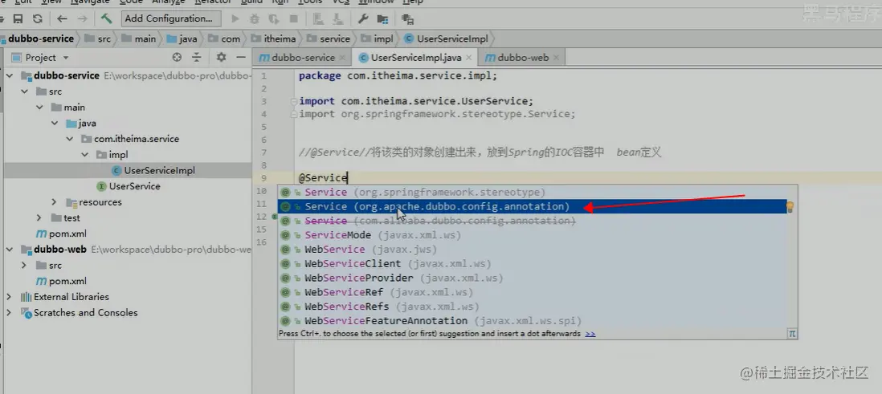Viewport: 882px width, 394px height.
Task: Click the pi icon in completion popup footer
Action: pos(792,333)
